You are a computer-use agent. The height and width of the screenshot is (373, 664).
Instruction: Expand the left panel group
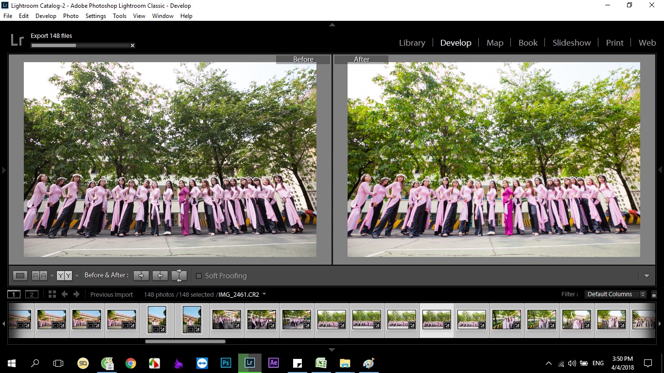3,170
